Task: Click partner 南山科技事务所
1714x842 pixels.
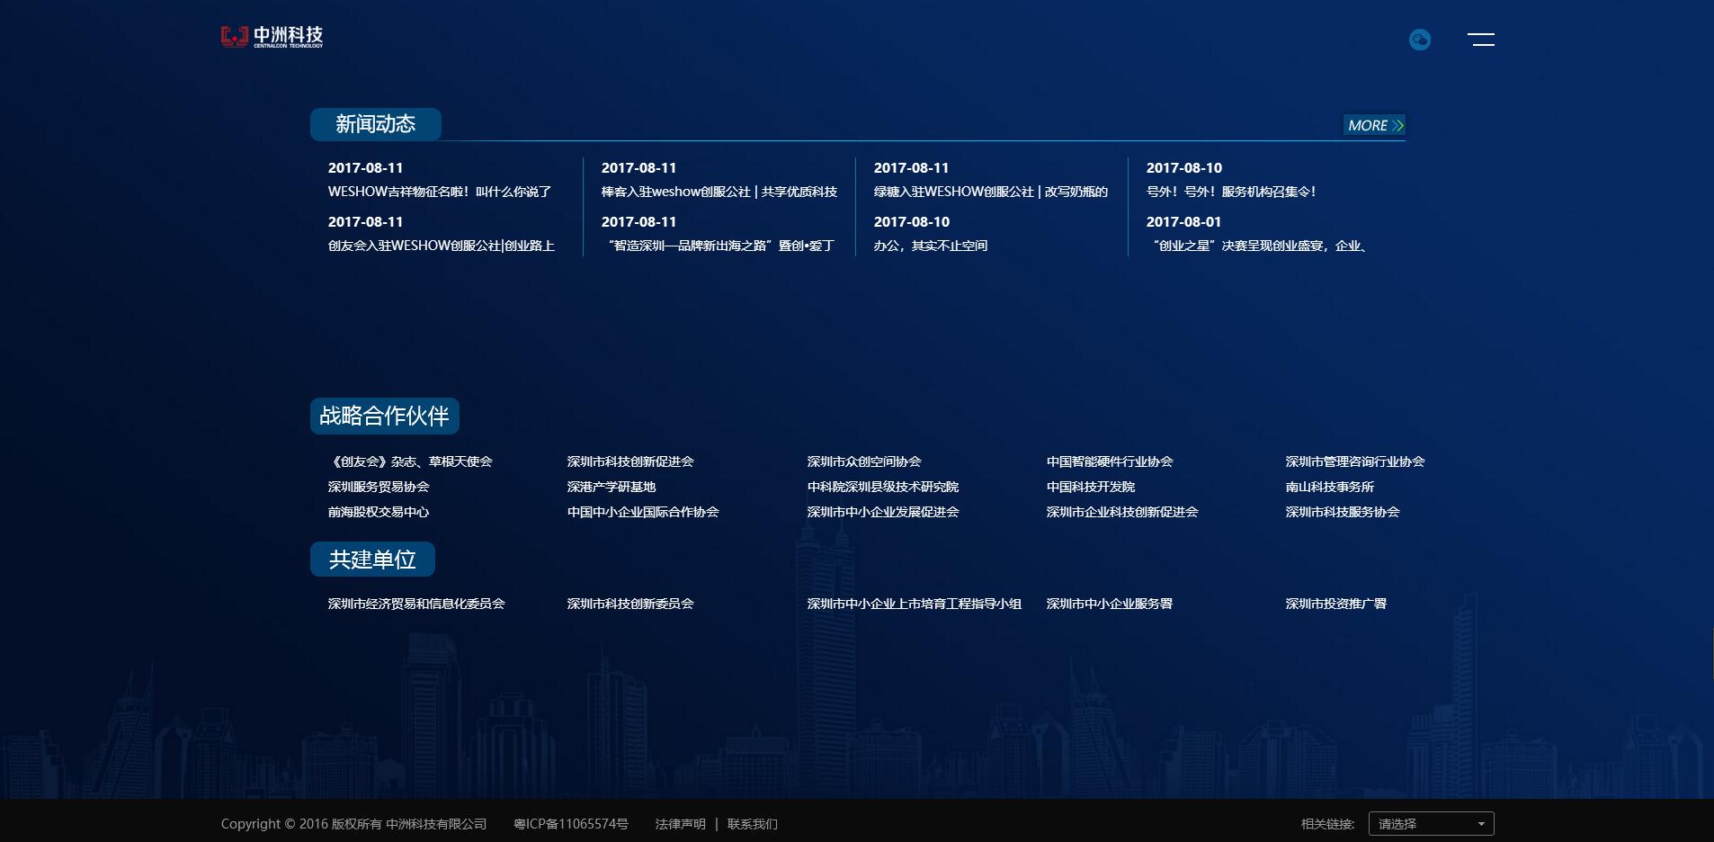Action: point(1329,487)
